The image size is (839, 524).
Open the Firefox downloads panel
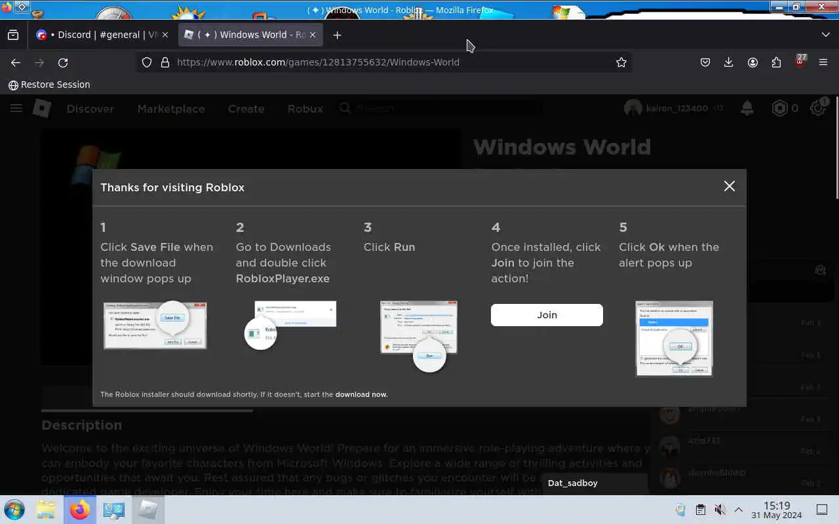coord(728,62)
